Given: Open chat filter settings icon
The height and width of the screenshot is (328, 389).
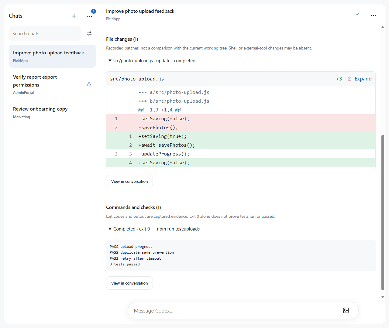Looking at the screenshot, I should click(x=89, y=33).
